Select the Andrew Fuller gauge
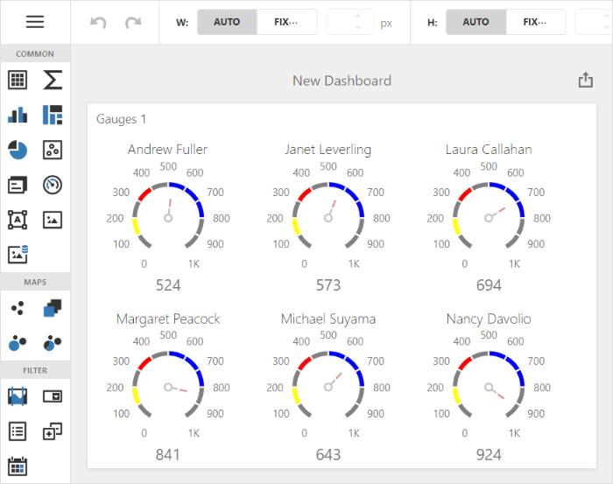This screenshot has width=613, height=484. click(x=168, y=218)
